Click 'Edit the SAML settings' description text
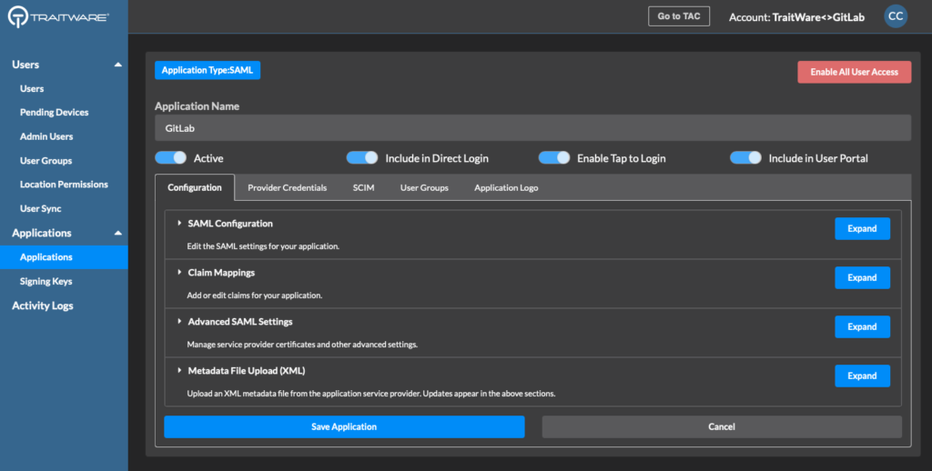Viewport: 932px width, 471px height. coord(263,246)
